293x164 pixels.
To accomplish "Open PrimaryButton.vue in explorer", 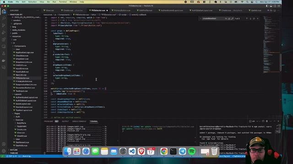I will tap(24, 82).
